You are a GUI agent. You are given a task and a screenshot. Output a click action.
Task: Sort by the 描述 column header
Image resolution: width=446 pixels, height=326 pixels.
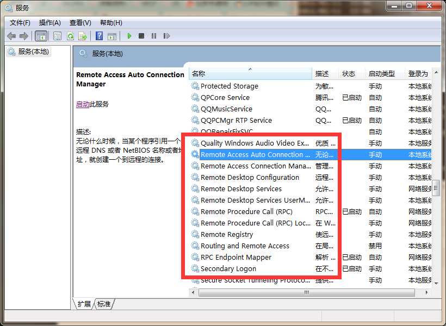(325, 73)
